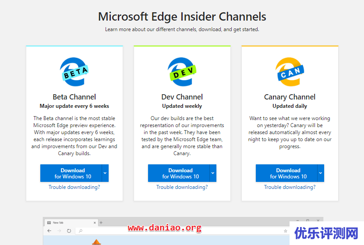The width and height of the screenshot is (364, 245).
Task: Expand Dev download platform dropdown arrow
Action: click(x=213, y=173)
